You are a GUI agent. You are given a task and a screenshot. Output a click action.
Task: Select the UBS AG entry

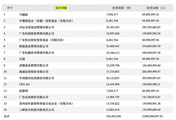24,84
